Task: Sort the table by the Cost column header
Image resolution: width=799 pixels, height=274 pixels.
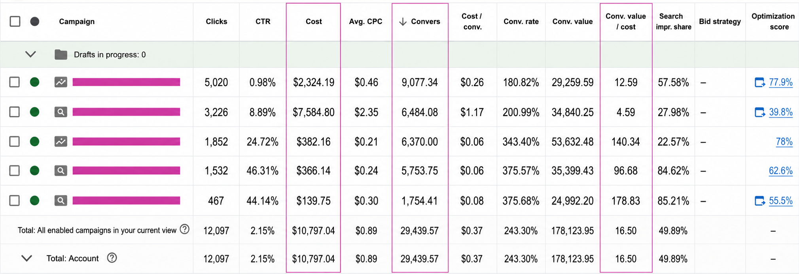Action: point(314,21)
